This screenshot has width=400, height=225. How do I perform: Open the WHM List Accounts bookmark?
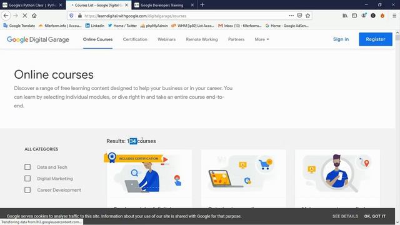tap(193, 26)
